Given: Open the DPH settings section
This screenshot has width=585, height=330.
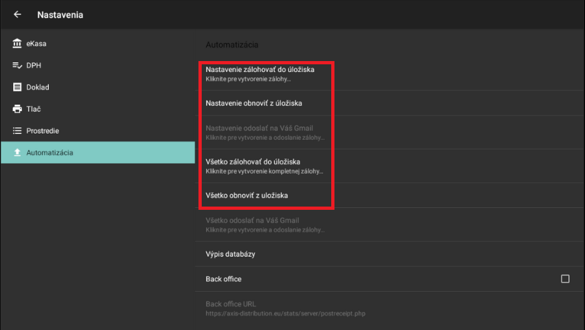Looking at the screenshot, I should (x=34, y=66).
